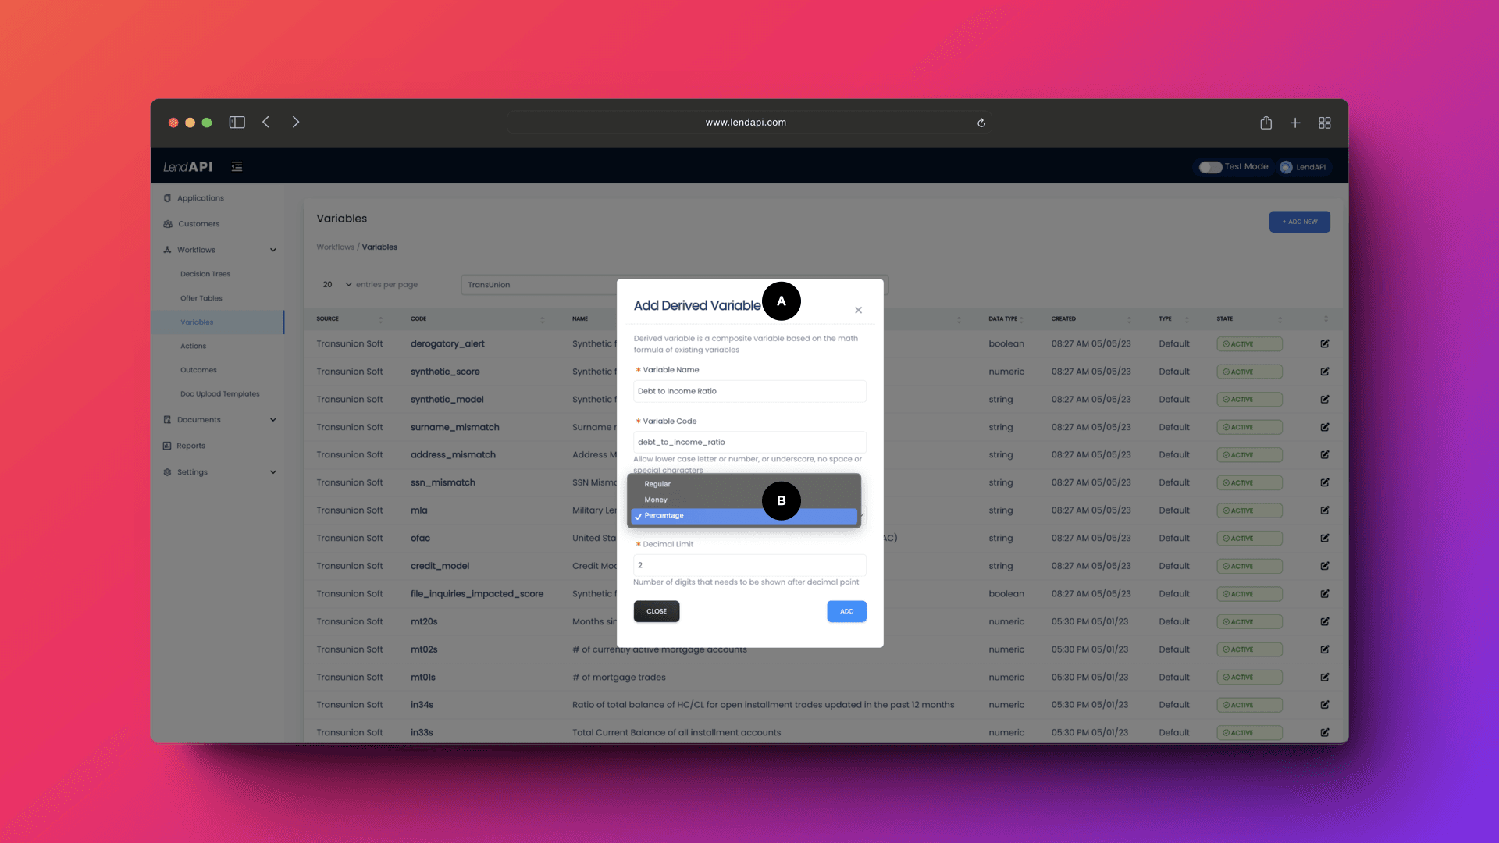Click the Workflows sidebar icon
The width and height of the screenshot is (1499, 843).
click(167, 249)
